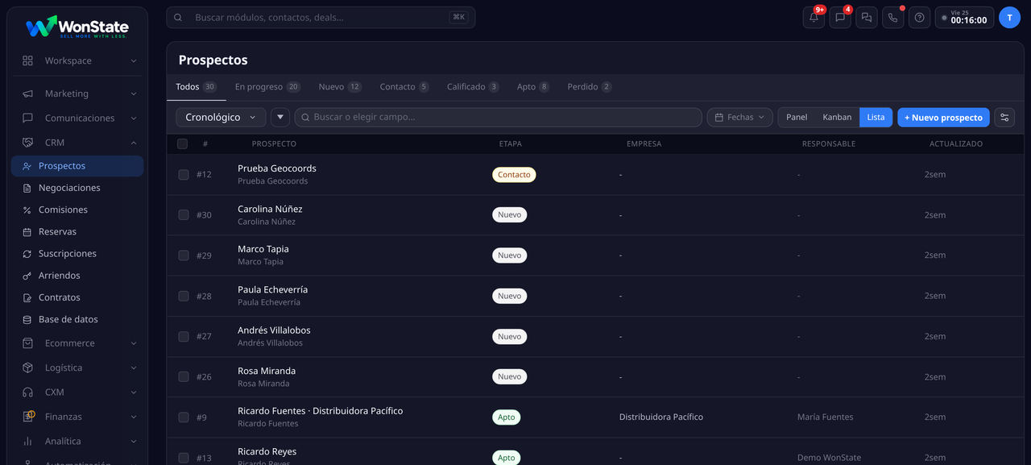Open the view settings sliders icon
This screenshot has width=1031, height=465.
point(1004,117)
